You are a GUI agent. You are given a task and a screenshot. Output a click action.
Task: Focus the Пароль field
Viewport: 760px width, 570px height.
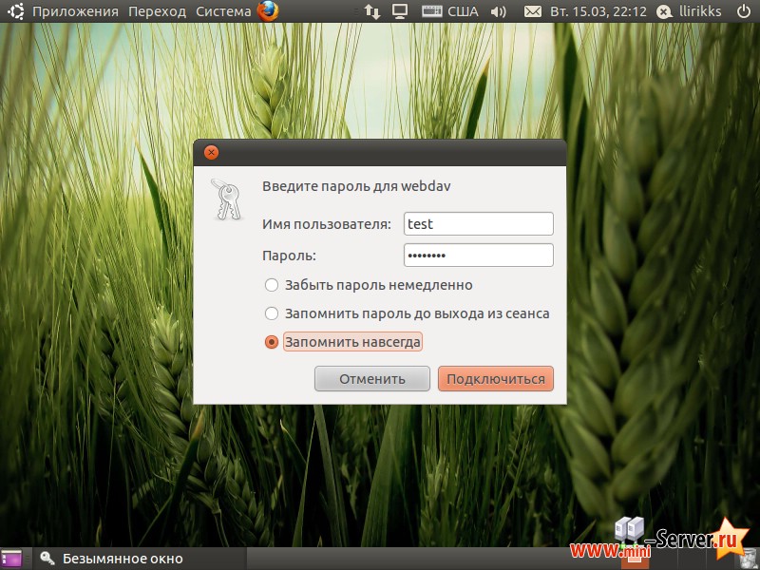click(479, 255)
